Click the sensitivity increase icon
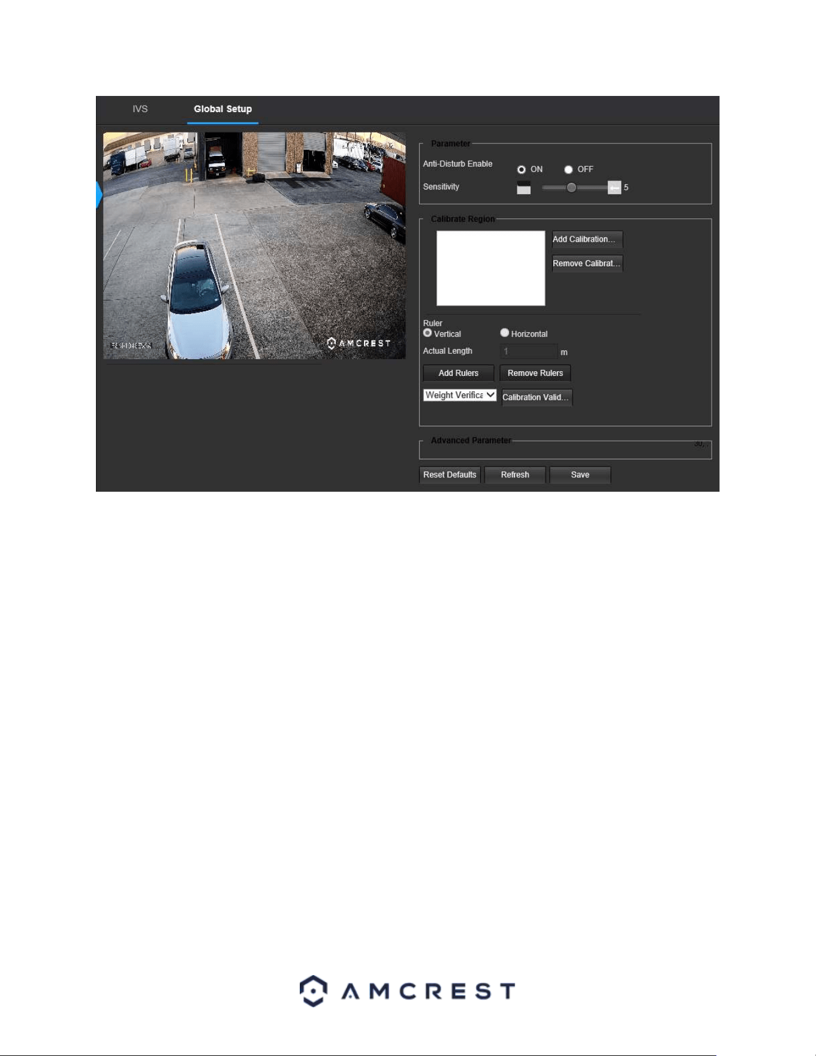The height and width of the screenshot is (1056, 816). pyautogui.click(x=614, y=188)
